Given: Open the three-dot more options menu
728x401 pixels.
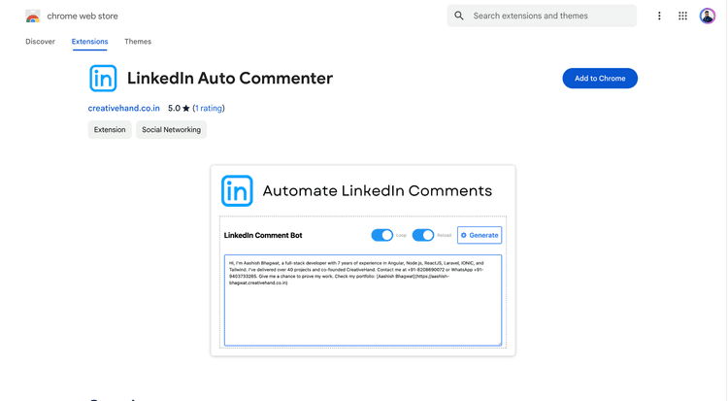Looking at the screenshot, I should [x=659, y=17].
